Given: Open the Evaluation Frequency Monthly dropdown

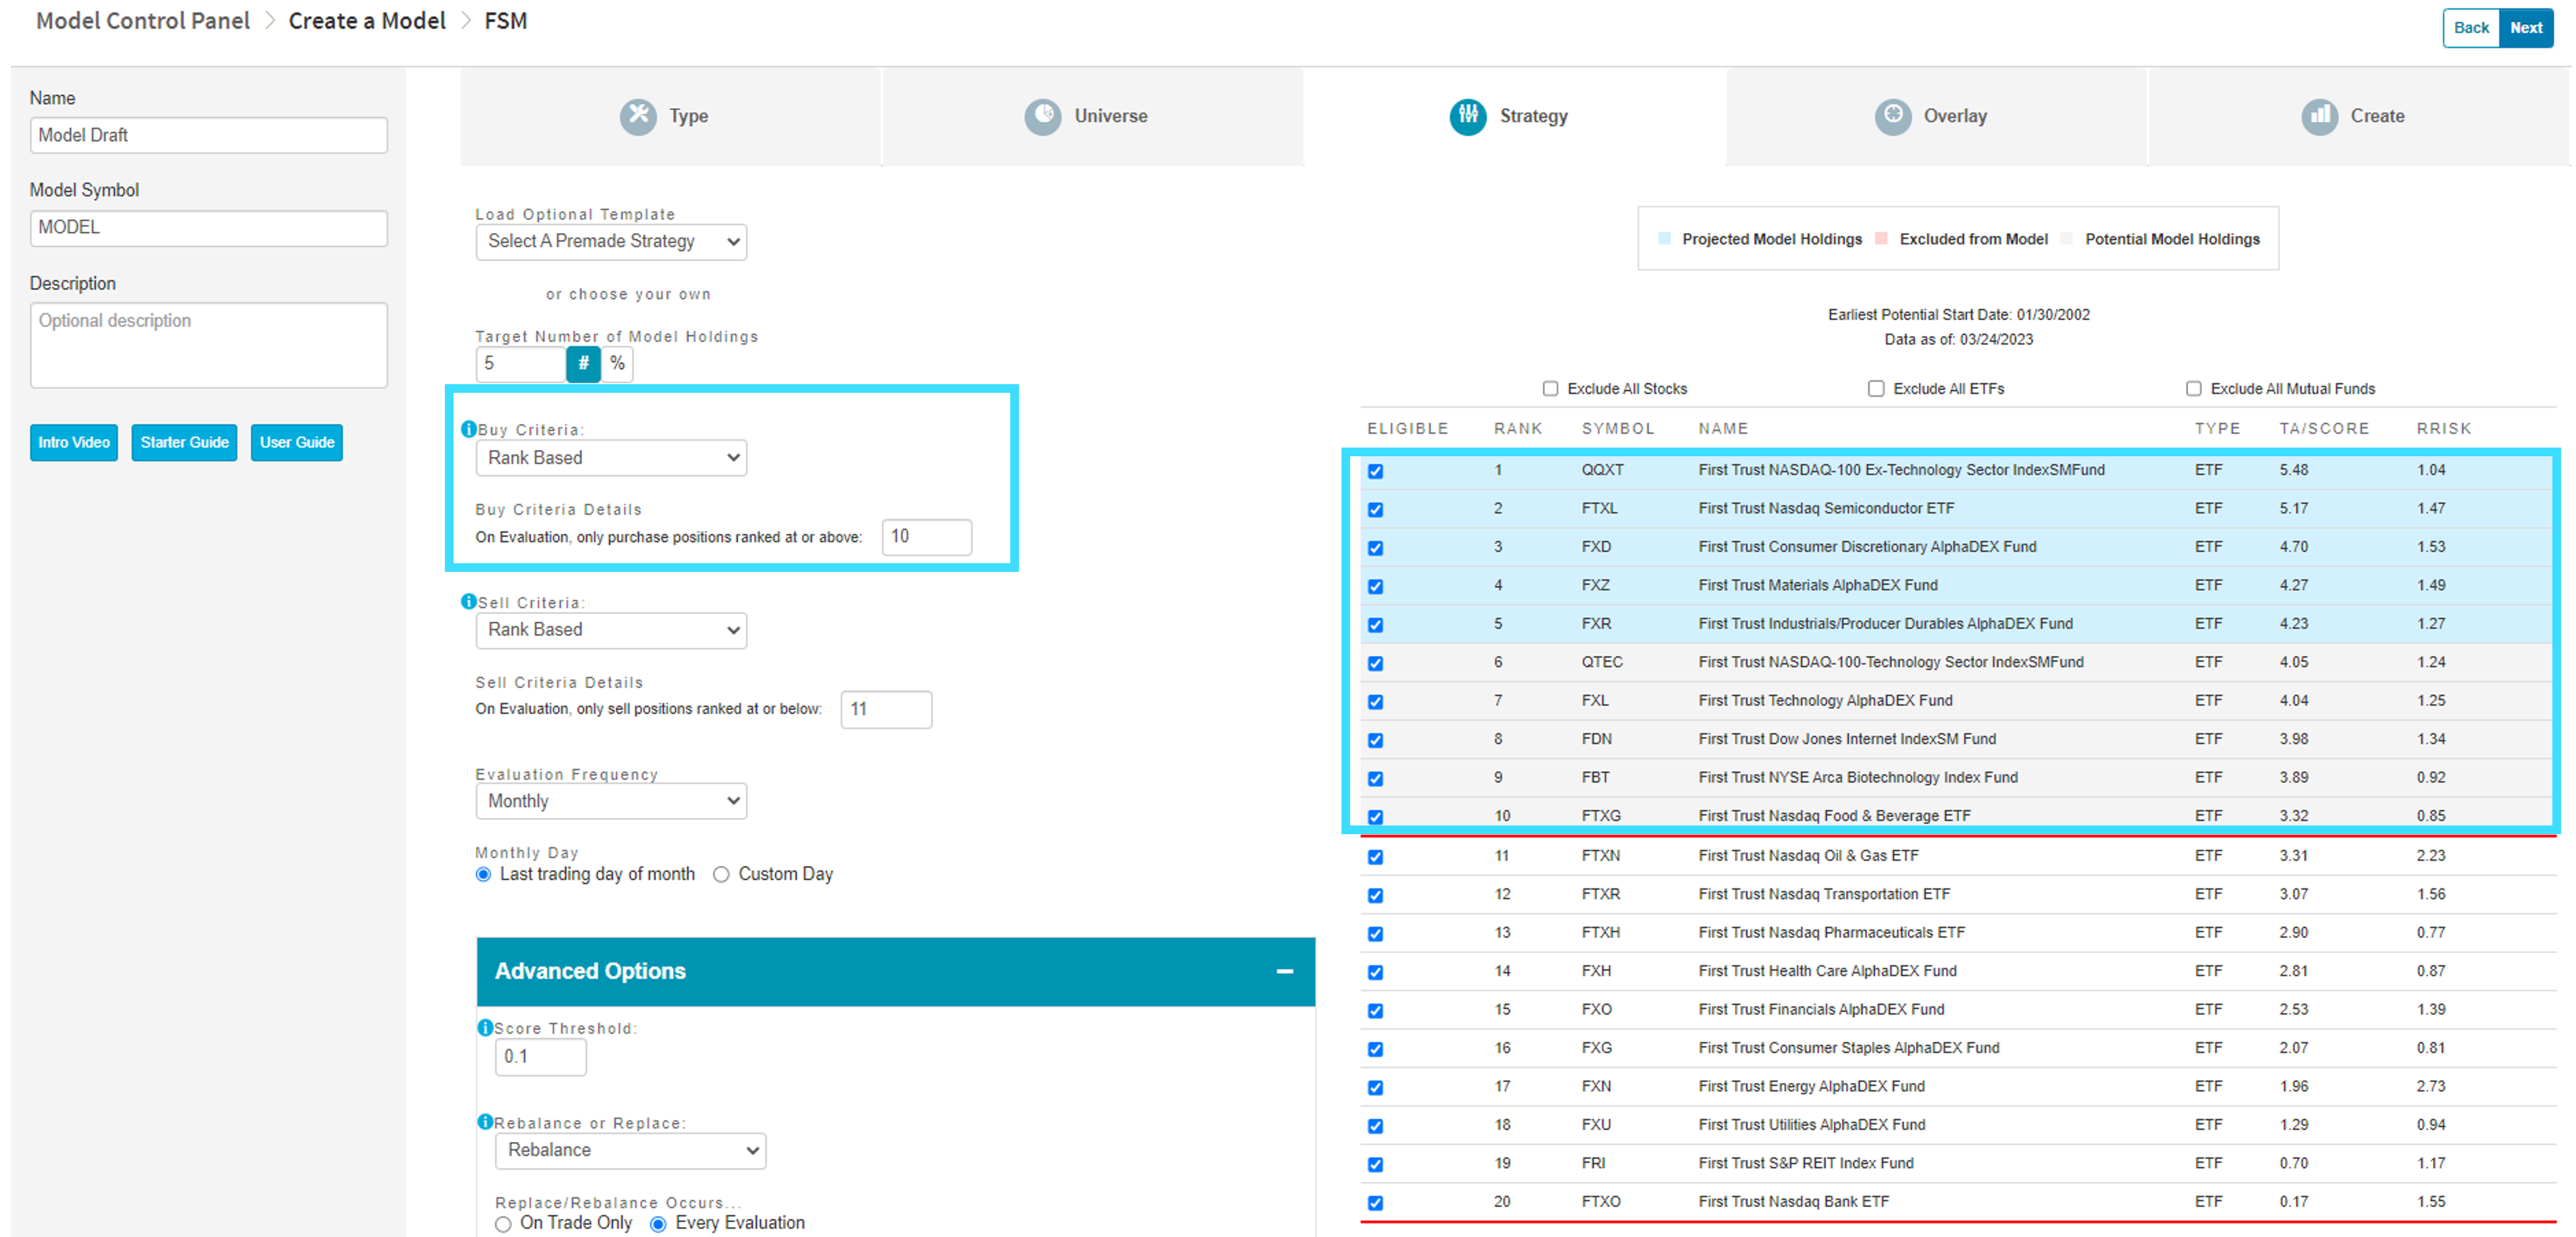Looking at the screenshot, I should pyautogui.click(x=611, y=801).
